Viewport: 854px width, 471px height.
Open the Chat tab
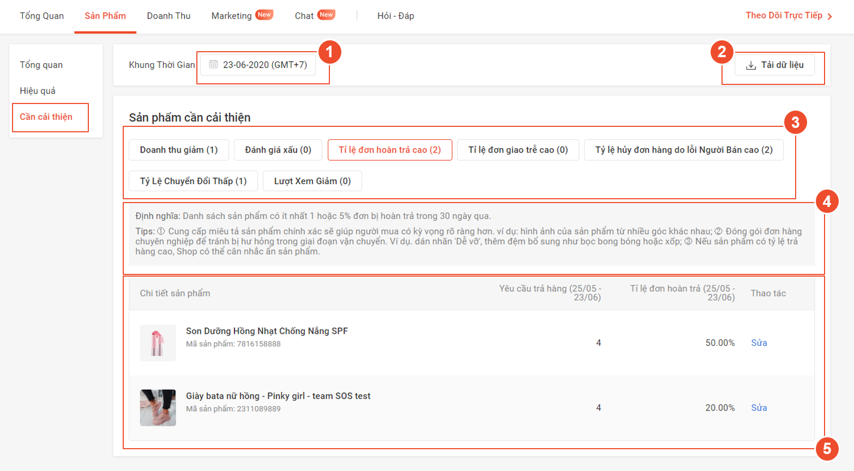[304, 16]
